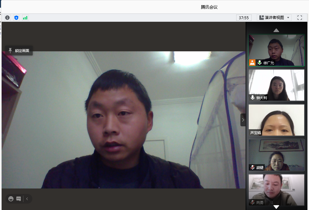
Task: Open the chat bubble button
Action: pyautogui.click(x=19, y=199)
